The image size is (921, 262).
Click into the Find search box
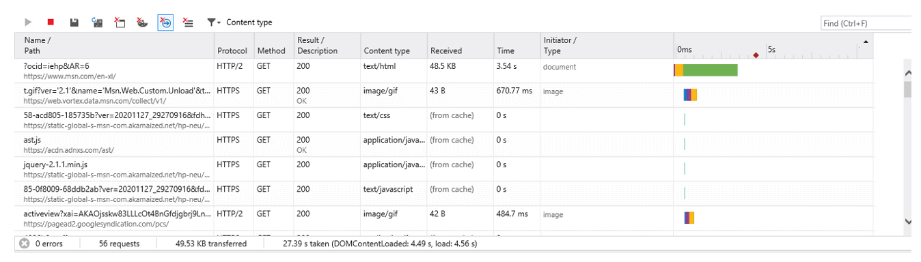(866, 23)
